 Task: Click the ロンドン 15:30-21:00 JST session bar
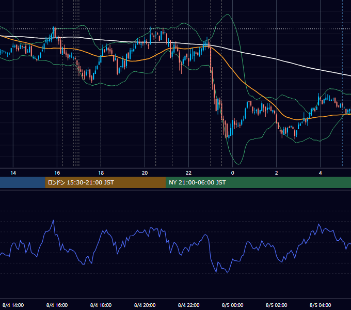click(x=105, y=182)
